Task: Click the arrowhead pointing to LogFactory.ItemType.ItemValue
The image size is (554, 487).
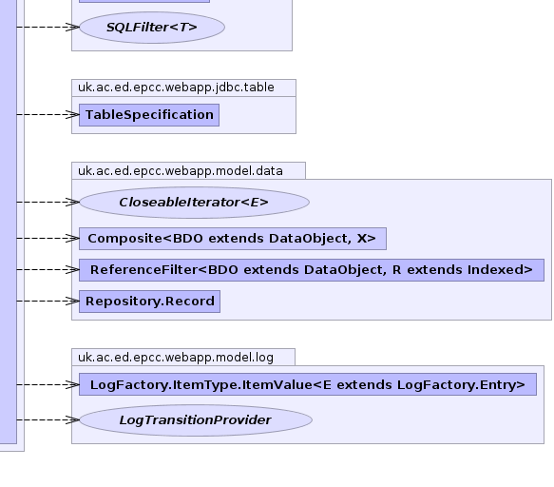Action: (x=72, y=384)
